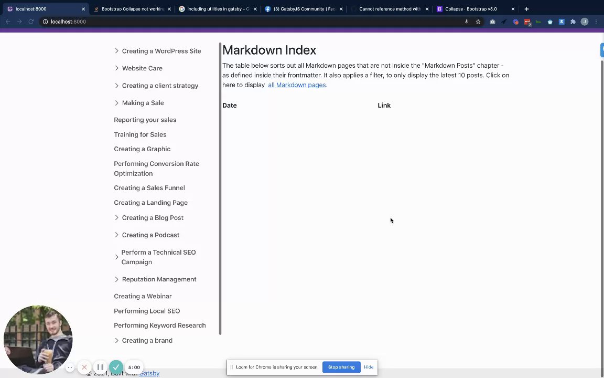Close the Collapse Bootstrap v5.0 tab
The image size is (604, 378).
coord(513,9)
